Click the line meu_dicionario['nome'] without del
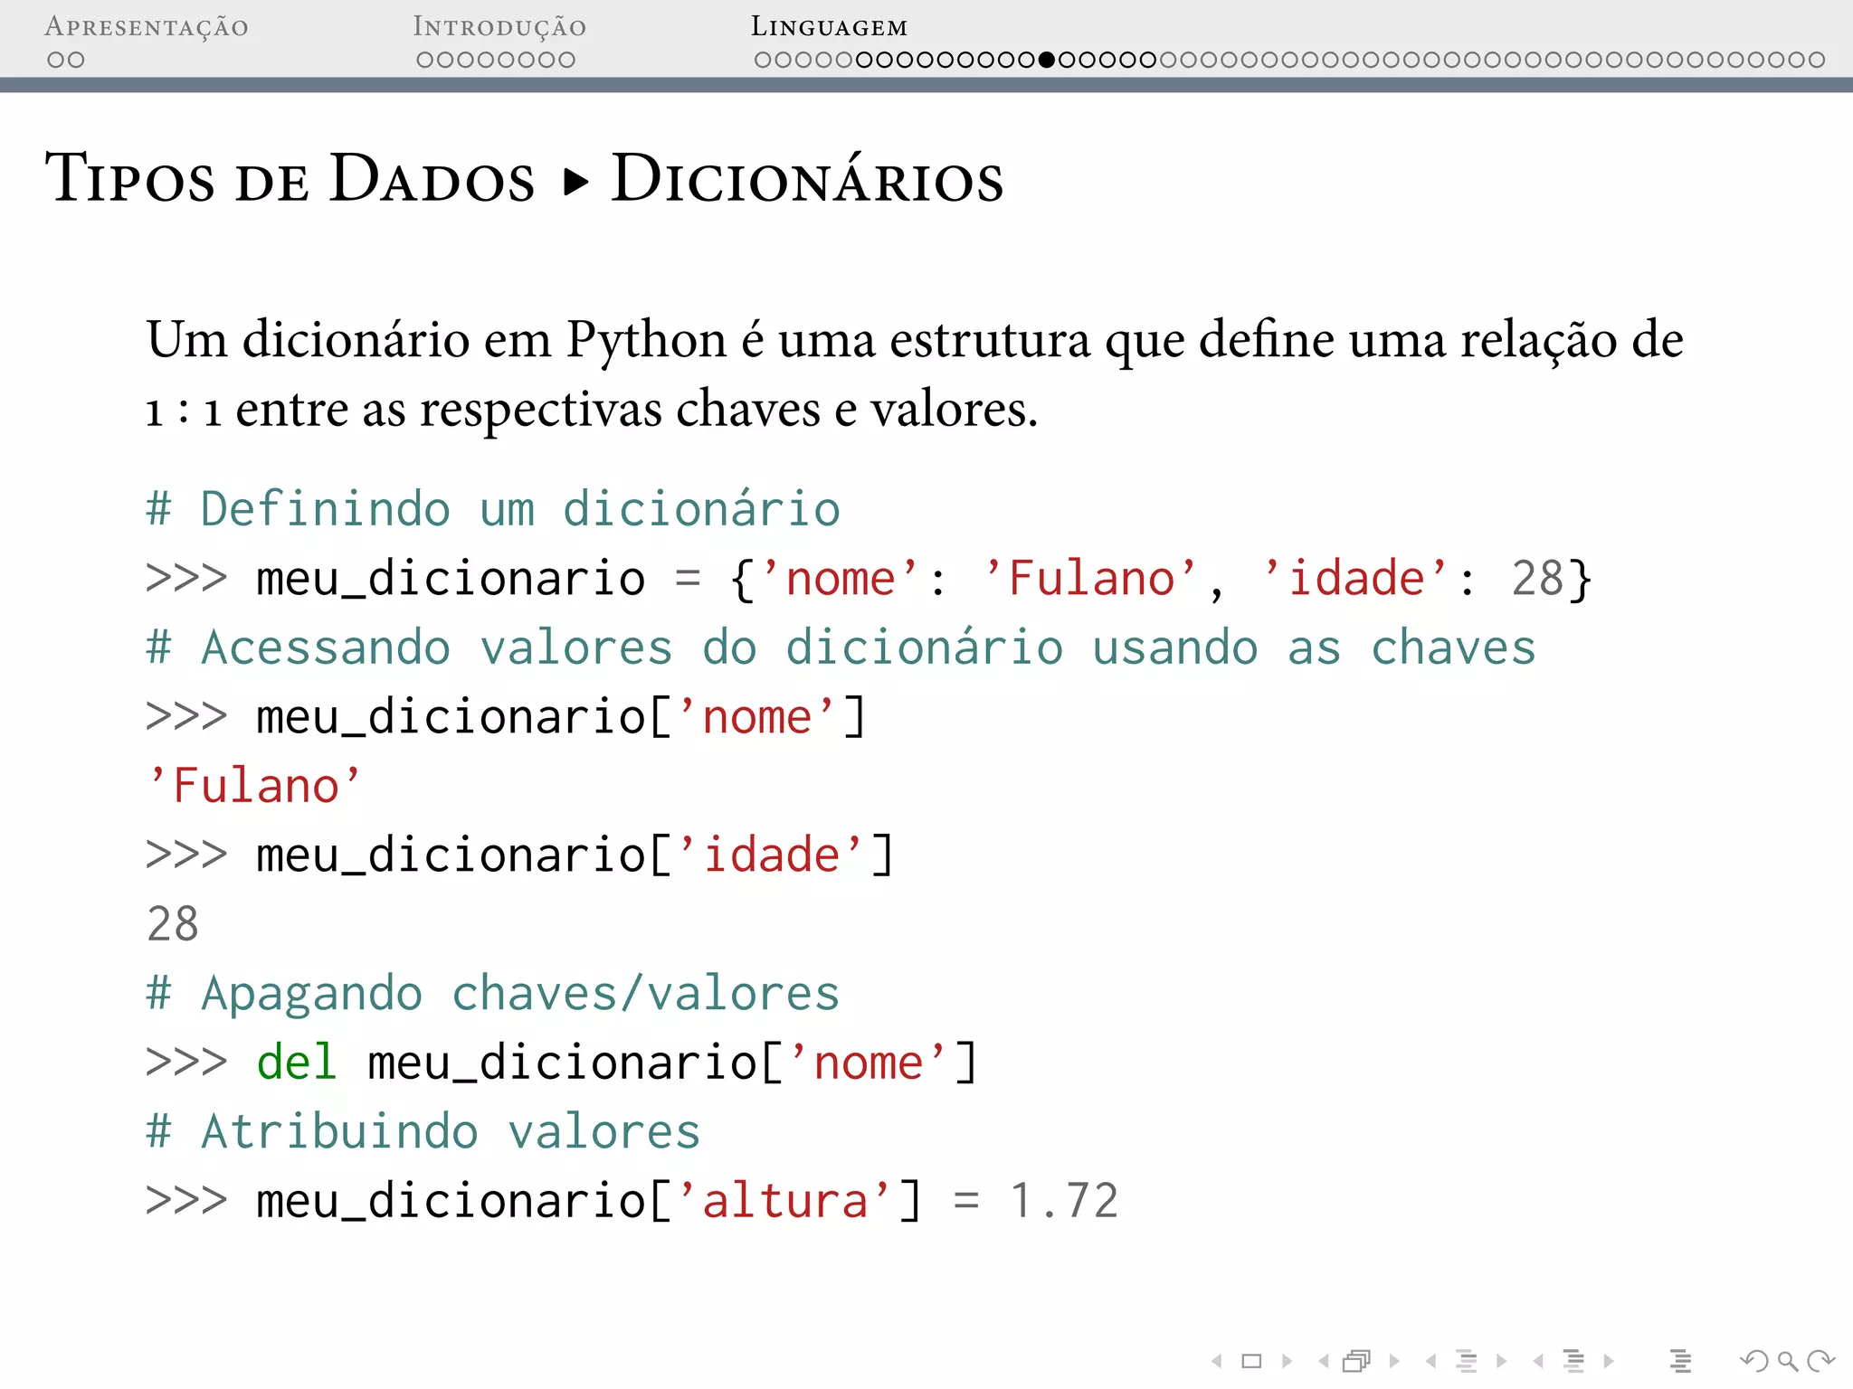 (x=507, y=716)
